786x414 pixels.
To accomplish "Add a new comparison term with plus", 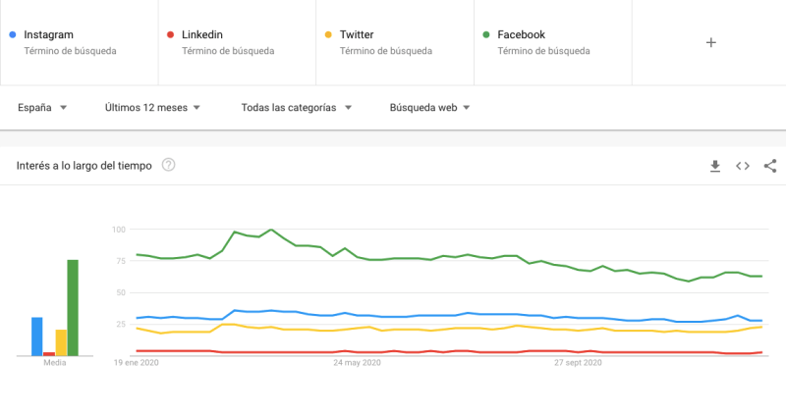I will pyautogui.click(x=711, y=42).
